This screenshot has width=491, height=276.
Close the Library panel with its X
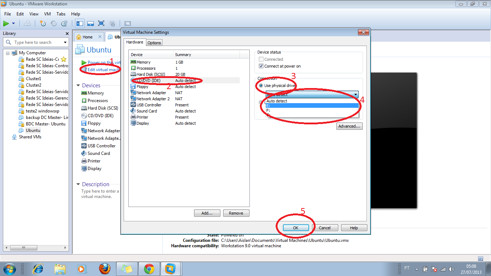coord(67,33)
